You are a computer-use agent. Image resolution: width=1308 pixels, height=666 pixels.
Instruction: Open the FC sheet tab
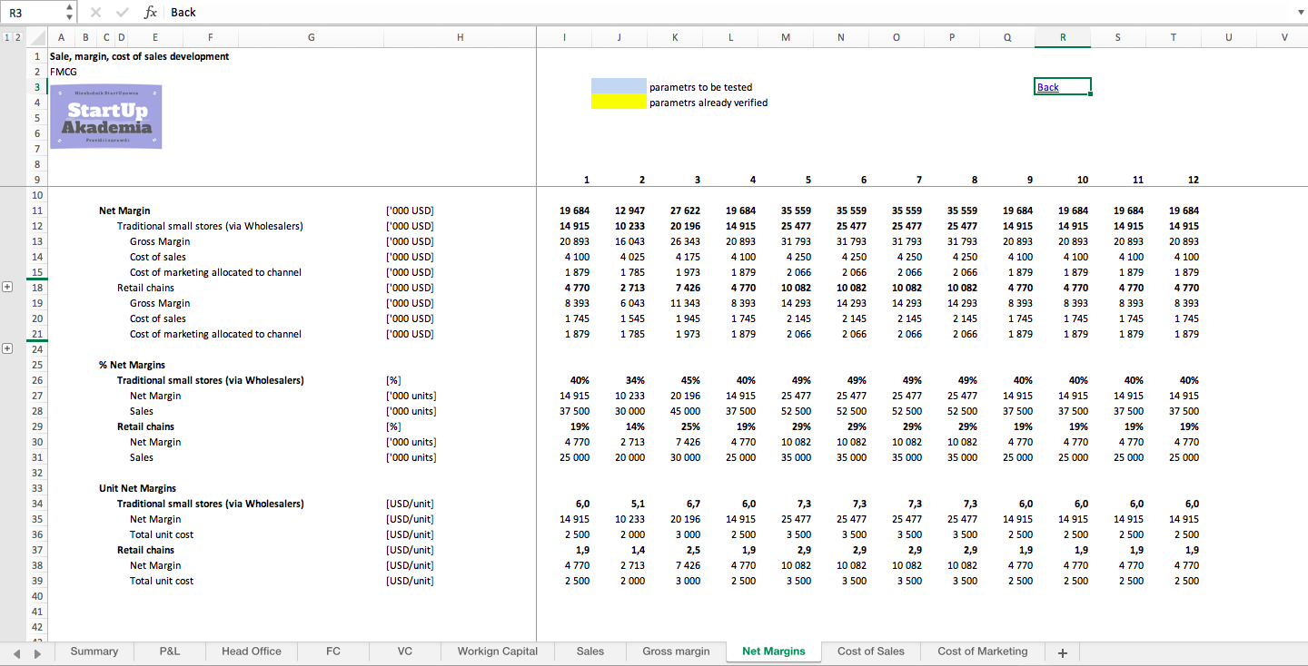(333, 651)
